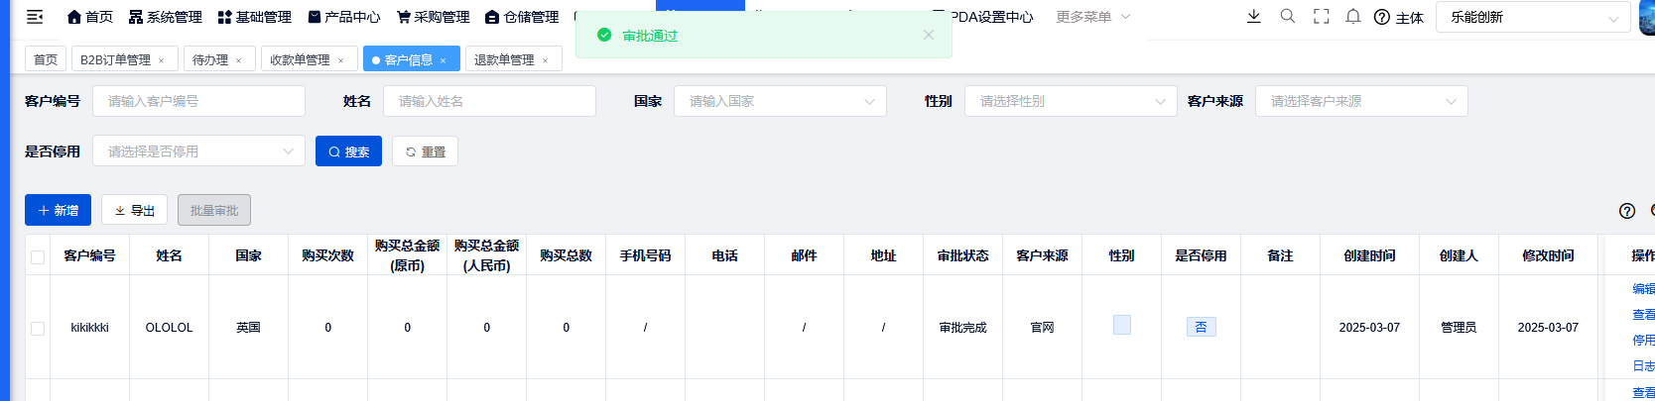This screenshot has width=1655, height=401.
Task: Click the 否 status tag in 是否停用 column
Action: pyautogui.click(x=1201, y=327)
